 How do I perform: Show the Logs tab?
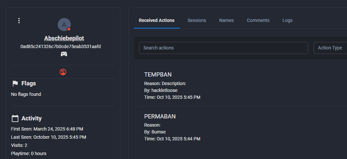(x=287, y=20)
